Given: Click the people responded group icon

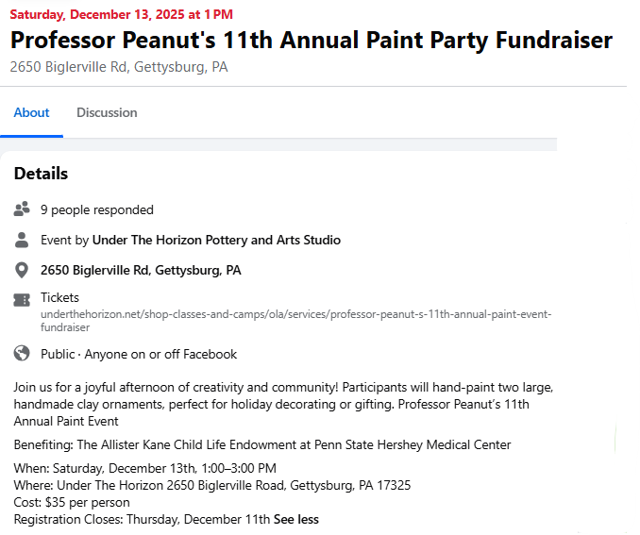Looking at the screenshot, I should pos(22,209).
